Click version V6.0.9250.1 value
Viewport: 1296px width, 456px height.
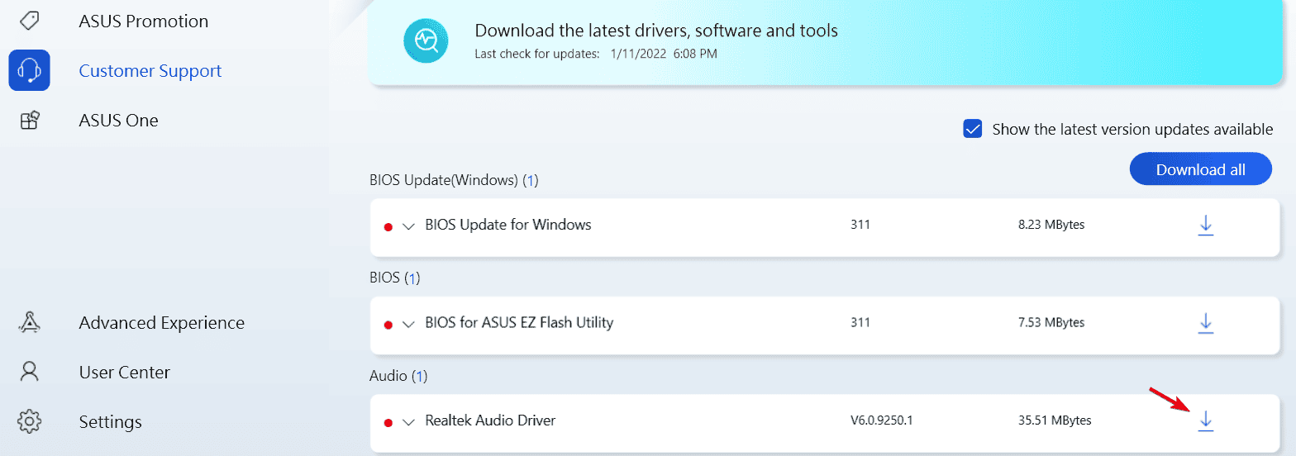[882, 420]
